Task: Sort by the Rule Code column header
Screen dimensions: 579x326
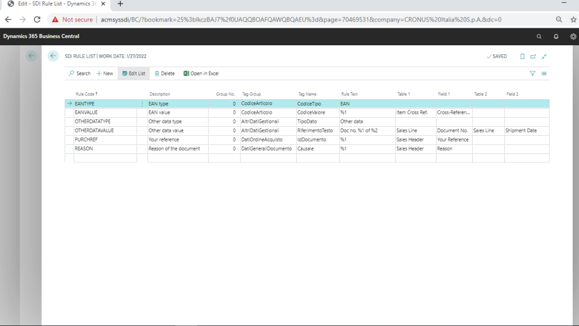Action: tap(87, 94)
